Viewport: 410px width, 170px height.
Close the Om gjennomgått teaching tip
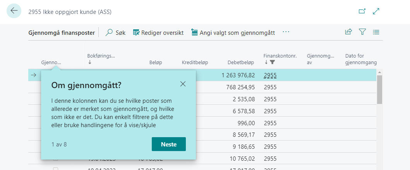tap(183, 84)
